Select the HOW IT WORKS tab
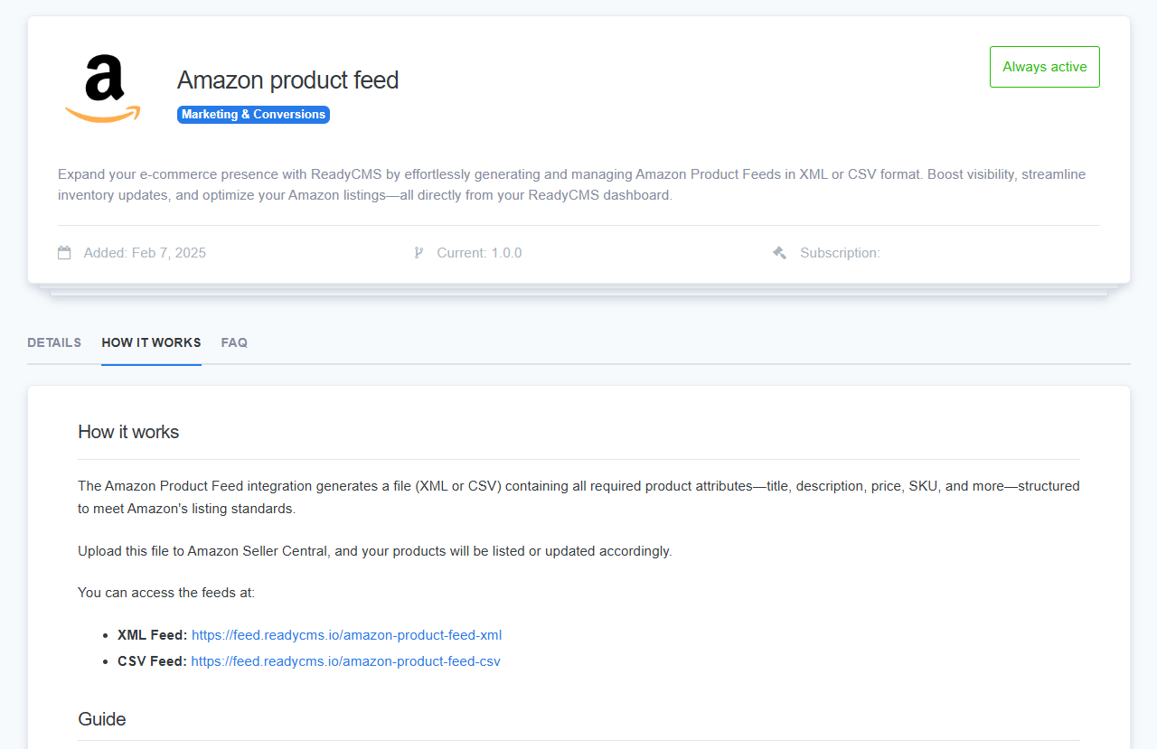 [x=151, y=342]
